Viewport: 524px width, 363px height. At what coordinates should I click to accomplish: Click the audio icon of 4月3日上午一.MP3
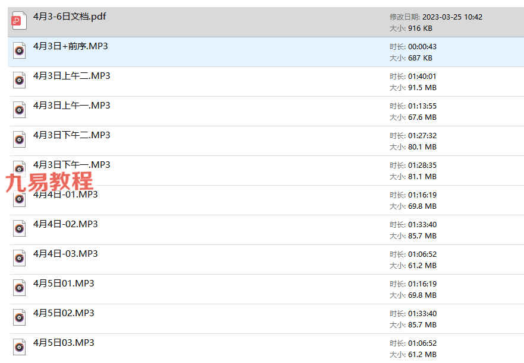click(x=19, y=110)
